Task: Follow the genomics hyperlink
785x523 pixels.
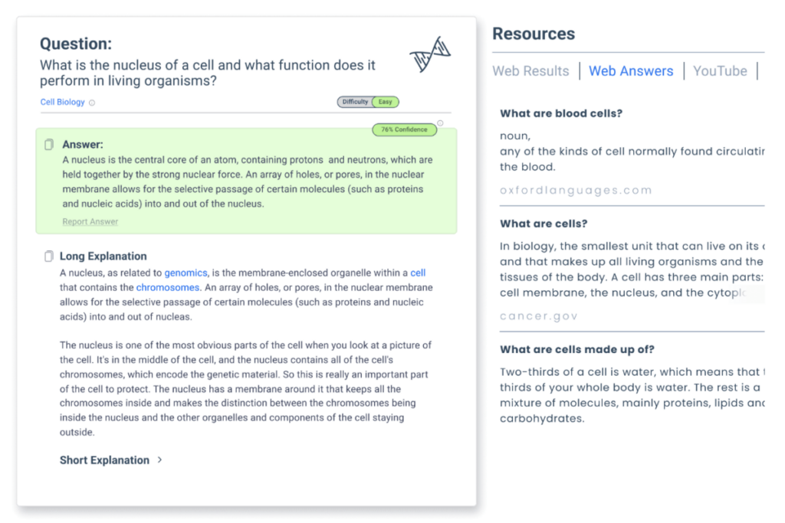Action: (186, 273)
